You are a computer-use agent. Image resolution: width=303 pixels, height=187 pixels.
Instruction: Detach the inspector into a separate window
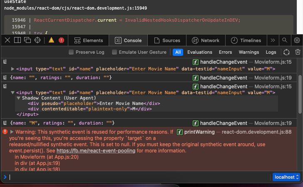tap(27, 40)
